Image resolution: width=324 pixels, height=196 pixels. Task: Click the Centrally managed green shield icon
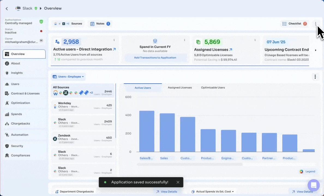(41, 22)
